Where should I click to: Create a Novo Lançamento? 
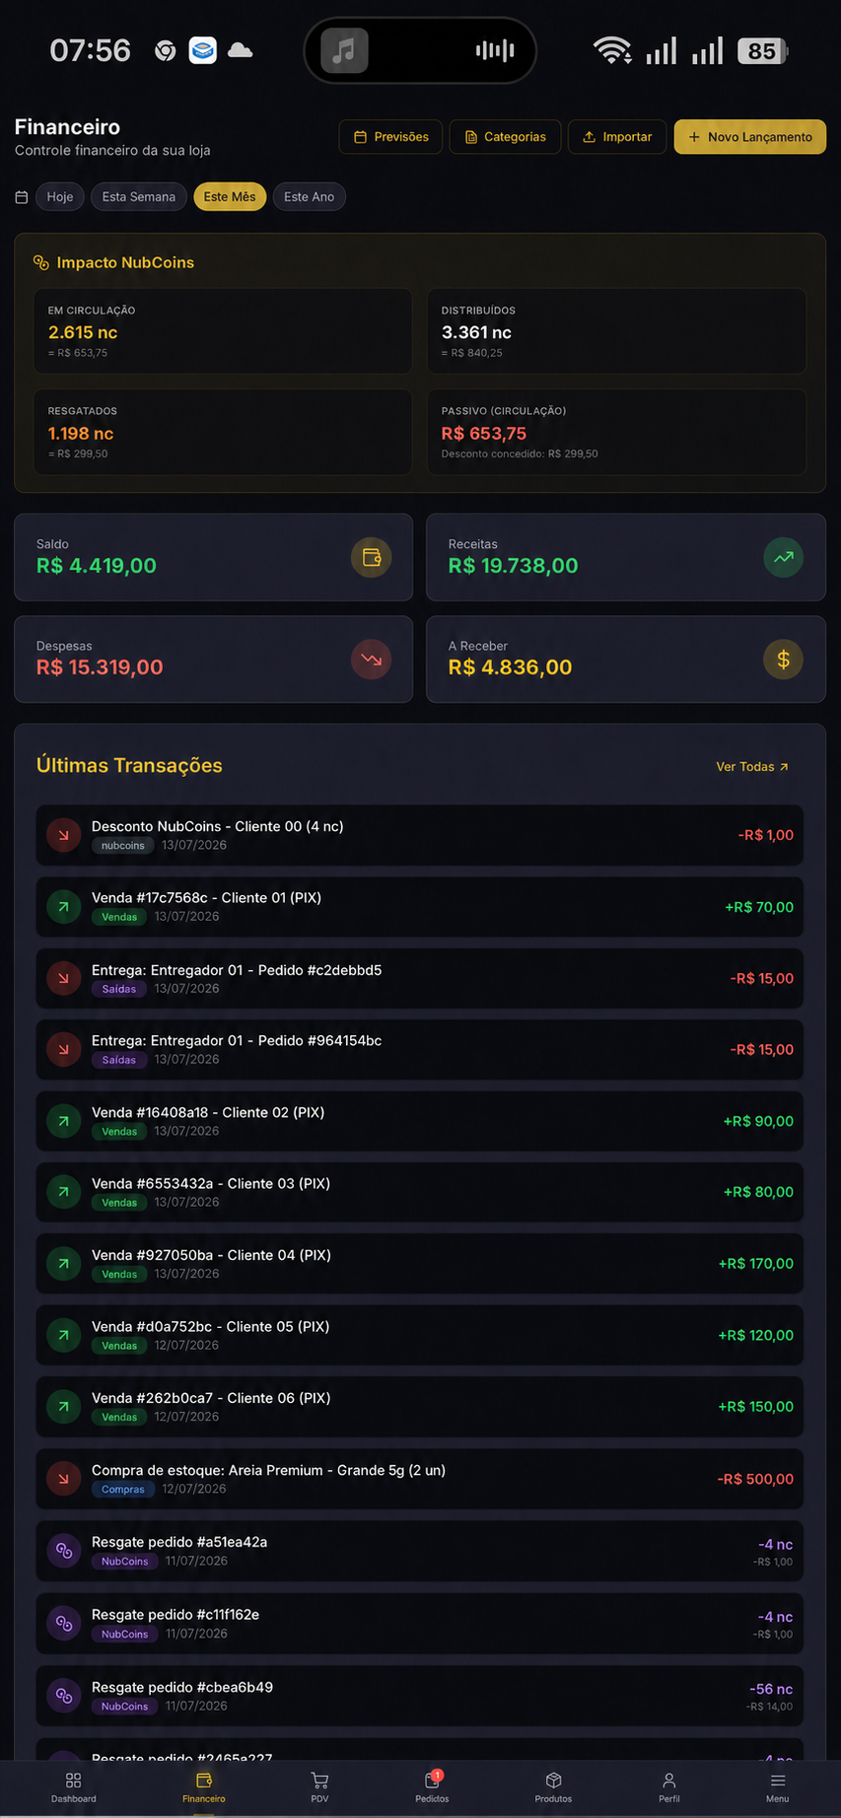click(750, 137)
